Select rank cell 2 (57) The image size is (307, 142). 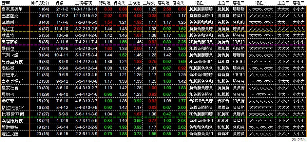[44, 16]
